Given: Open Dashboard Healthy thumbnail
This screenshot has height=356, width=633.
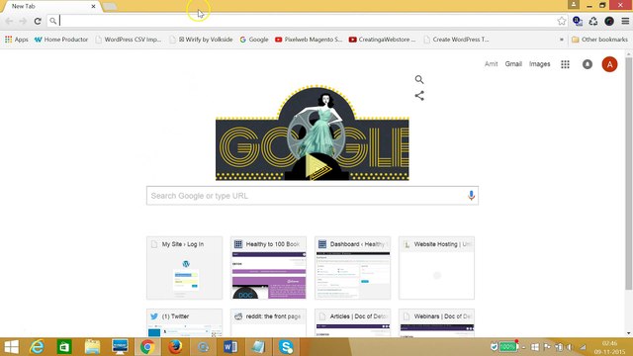Looking at the screenshot, I should click(x=352, y=268).
